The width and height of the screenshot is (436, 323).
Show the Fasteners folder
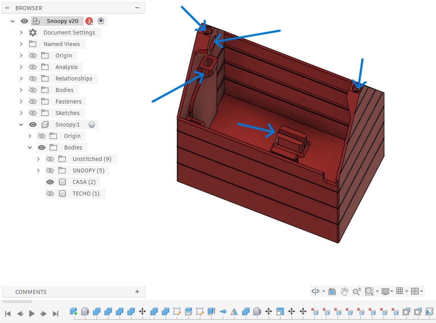pos(33,102)
